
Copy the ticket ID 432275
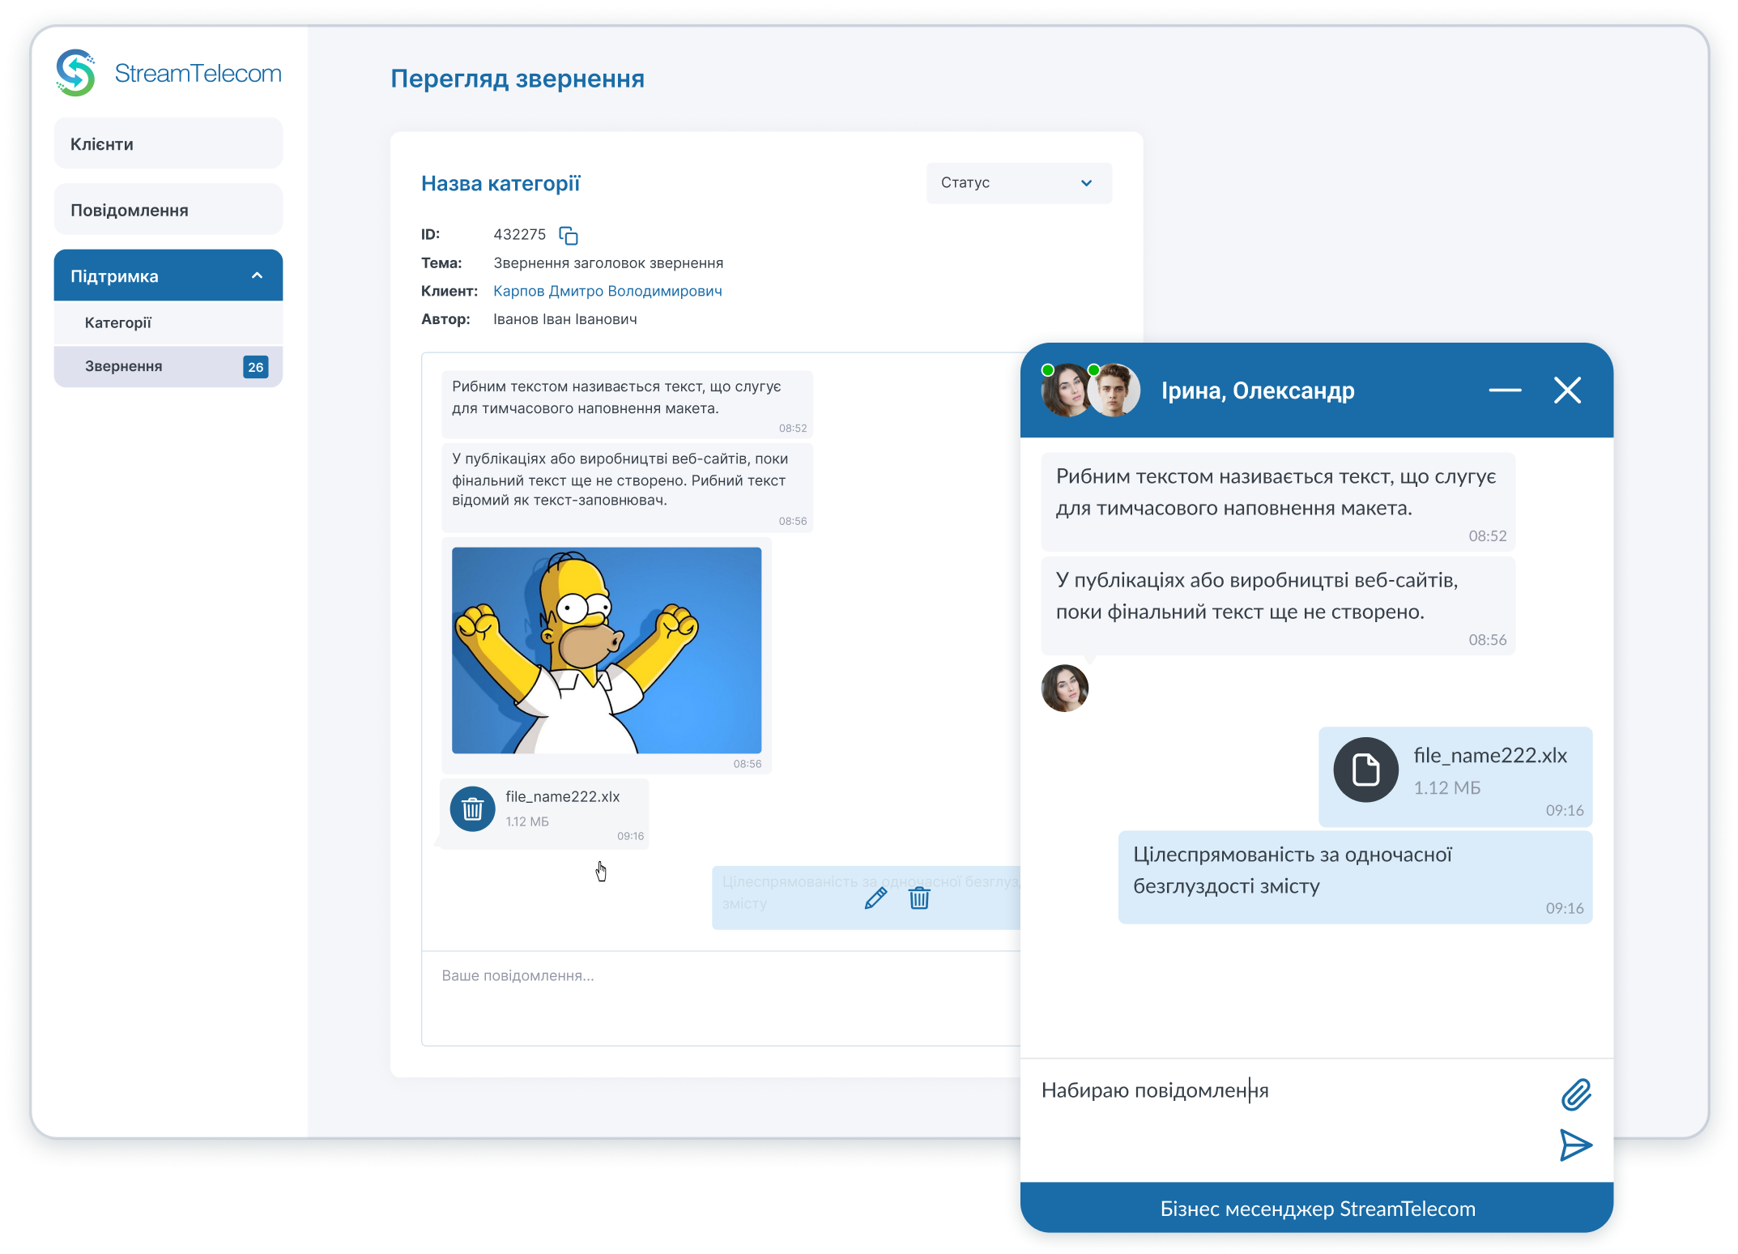(569, 236)
